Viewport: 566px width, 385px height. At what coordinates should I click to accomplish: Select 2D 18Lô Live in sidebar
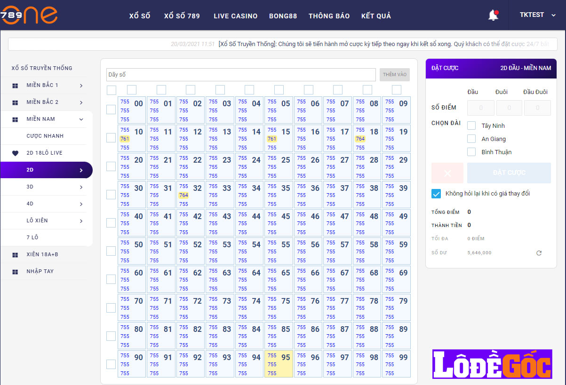point(45,153)
